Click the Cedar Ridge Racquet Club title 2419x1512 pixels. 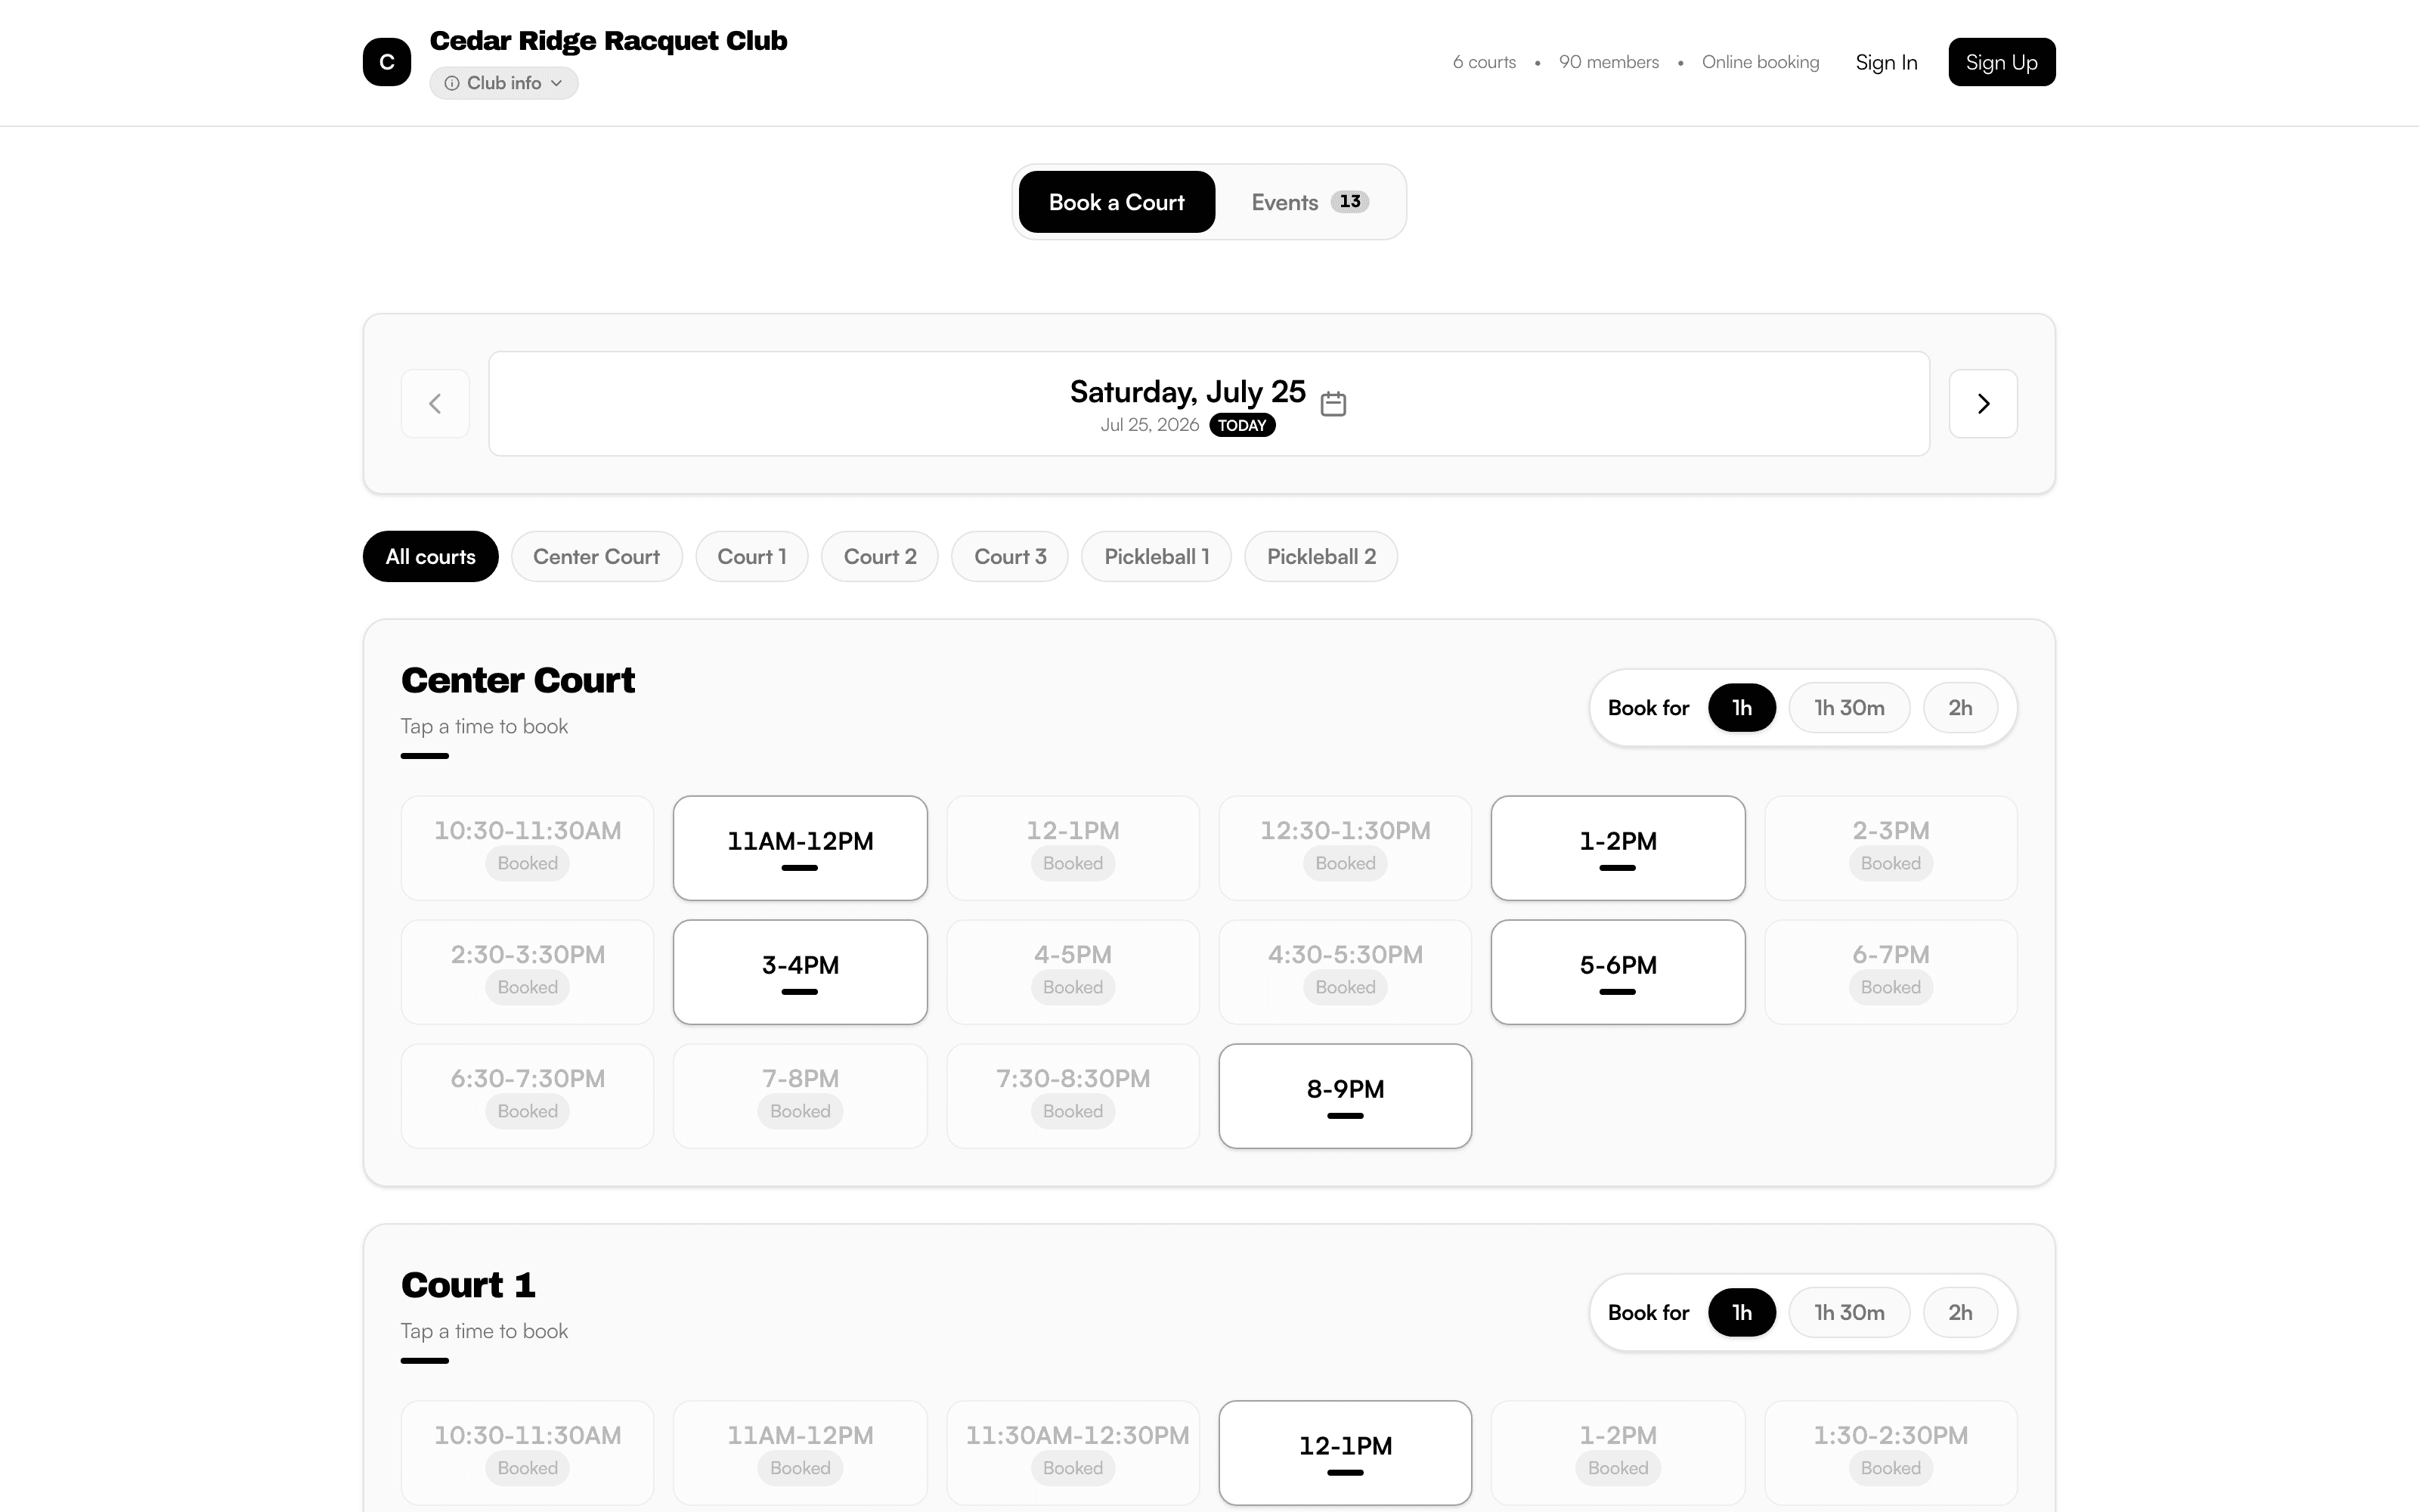608,41
